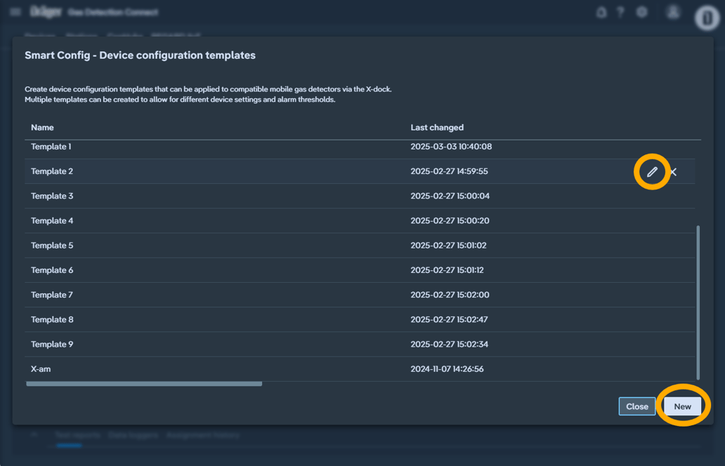Click the Template 9 entry

pos(52,345)
